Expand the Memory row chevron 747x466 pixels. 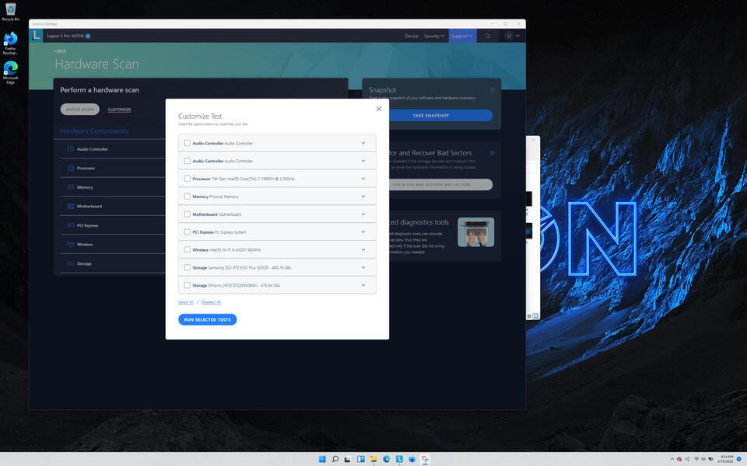363,196
